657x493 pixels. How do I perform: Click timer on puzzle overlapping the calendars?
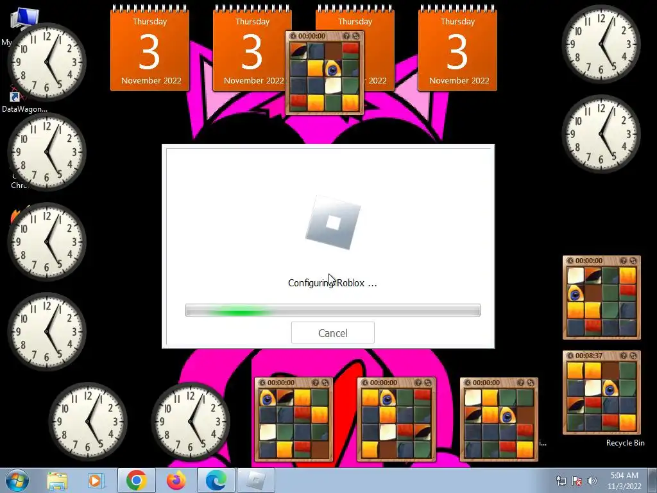coord(312,36)
